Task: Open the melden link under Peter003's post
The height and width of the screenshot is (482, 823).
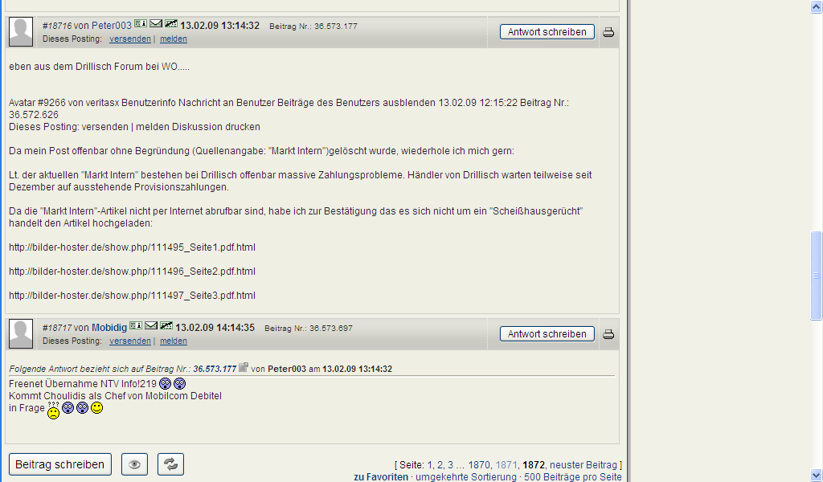Action: coord(173,39)
